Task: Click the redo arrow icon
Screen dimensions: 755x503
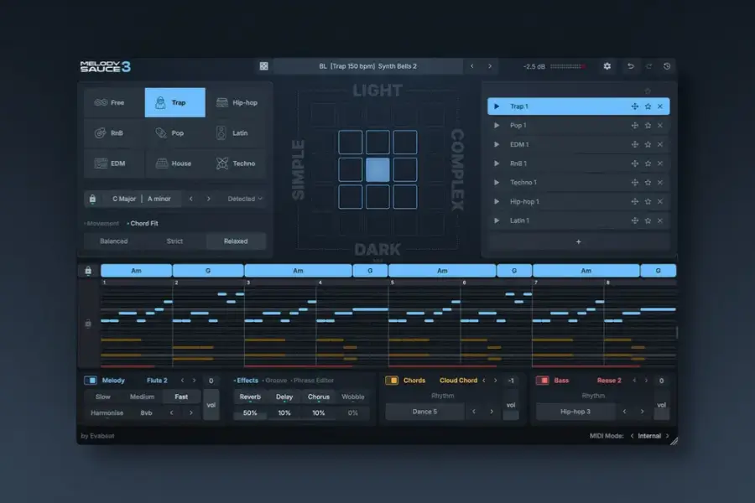Action: click(x=648, y=66)
